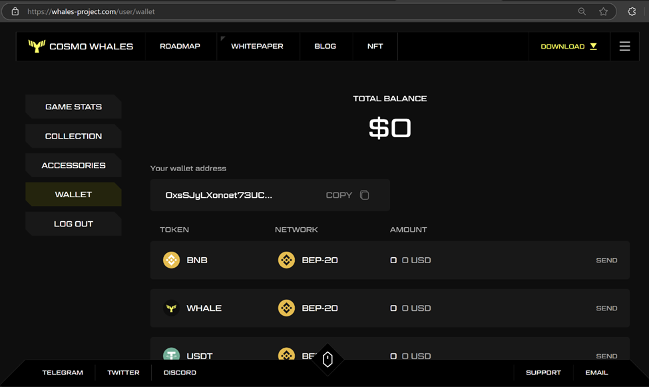649x387 pixels.
Task: Select the Collection sidebar tab
Action: coord(73,137)
